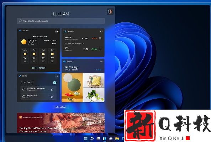Click the '11:11 AM' clock text
This screenshot has height=142, width=211.
(61, 14)
